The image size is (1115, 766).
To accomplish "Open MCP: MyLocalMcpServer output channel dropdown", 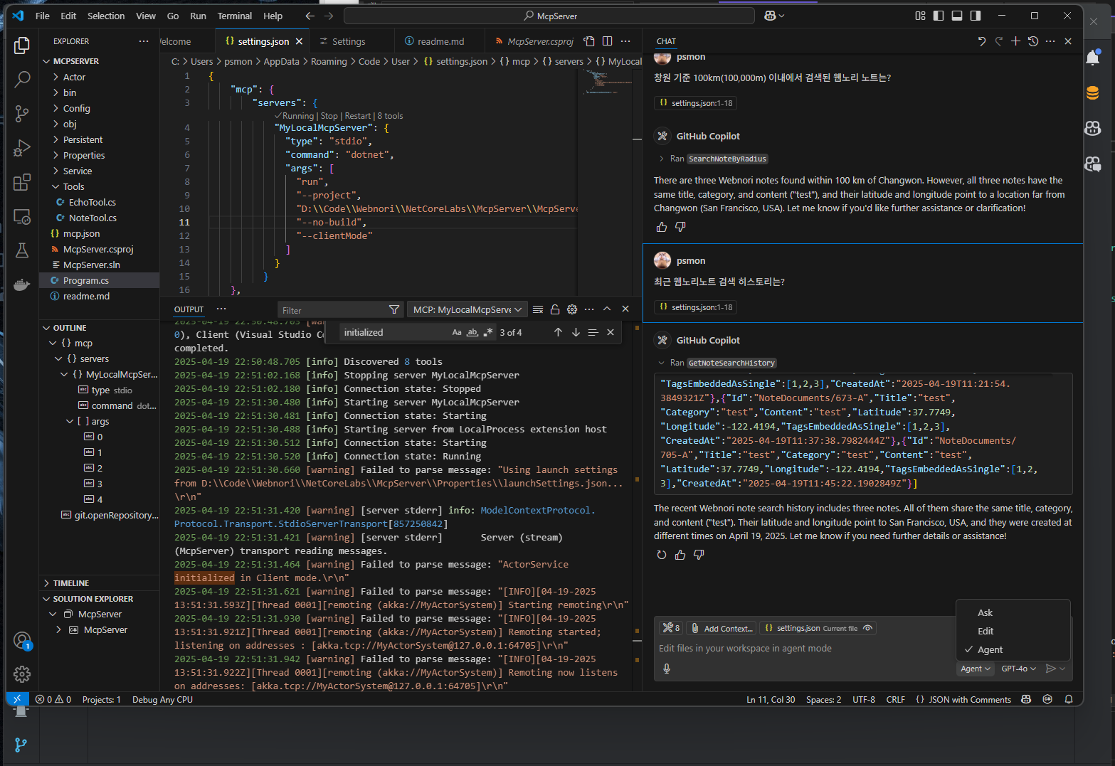I will [467, 309].
